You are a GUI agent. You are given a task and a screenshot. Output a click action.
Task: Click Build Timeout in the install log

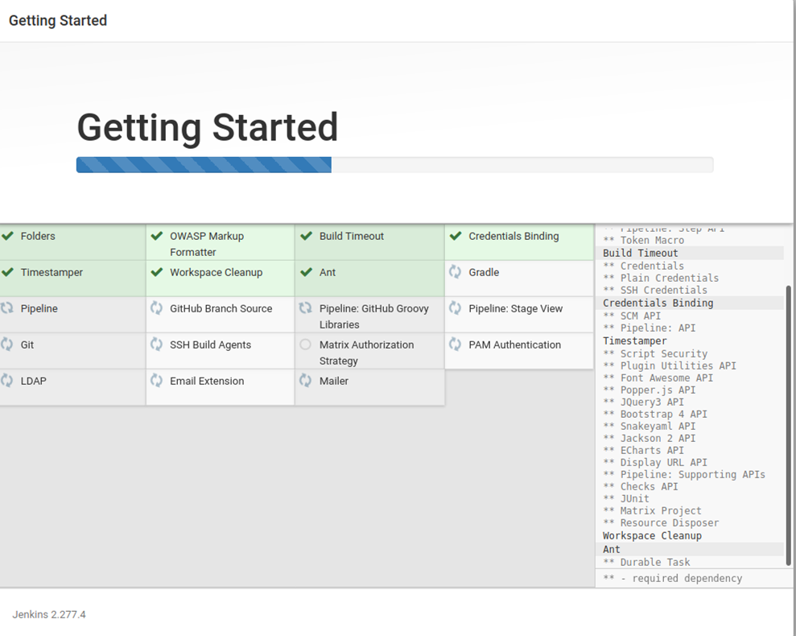[x=640, y=253]
